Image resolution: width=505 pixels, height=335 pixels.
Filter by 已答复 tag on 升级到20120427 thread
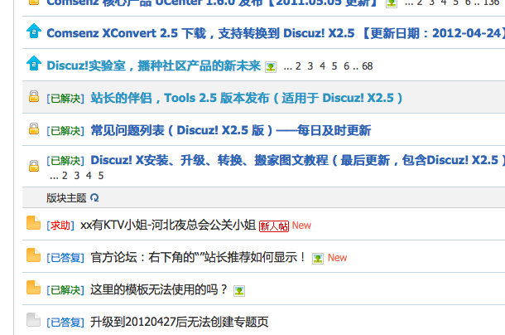(65, 322)
